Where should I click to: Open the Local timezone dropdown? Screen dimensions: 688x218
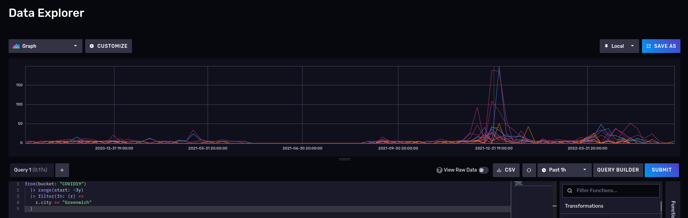click(619, 46)
